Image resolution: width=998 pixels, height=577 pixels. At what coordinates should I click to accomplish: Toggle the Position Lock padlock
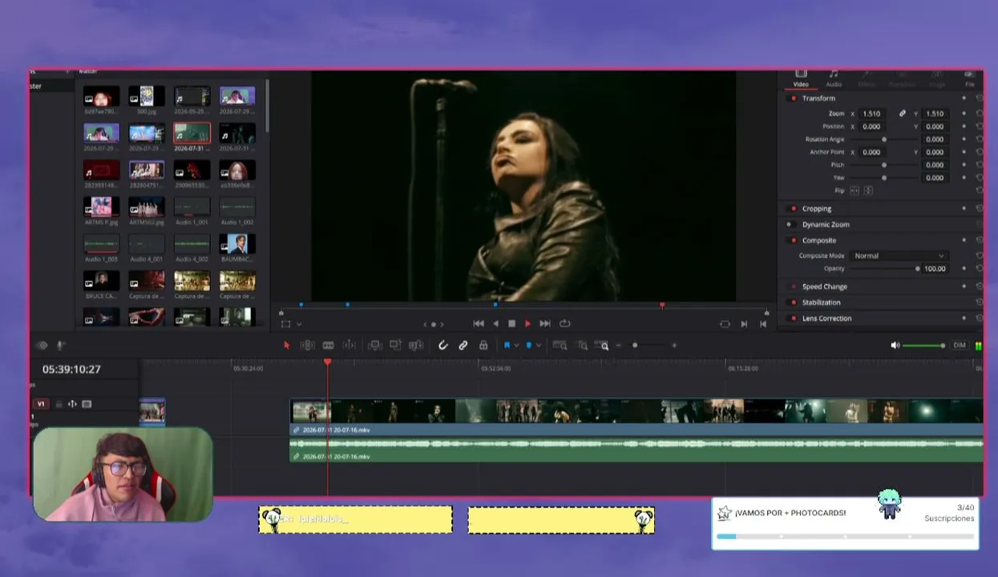pos(483,345)
